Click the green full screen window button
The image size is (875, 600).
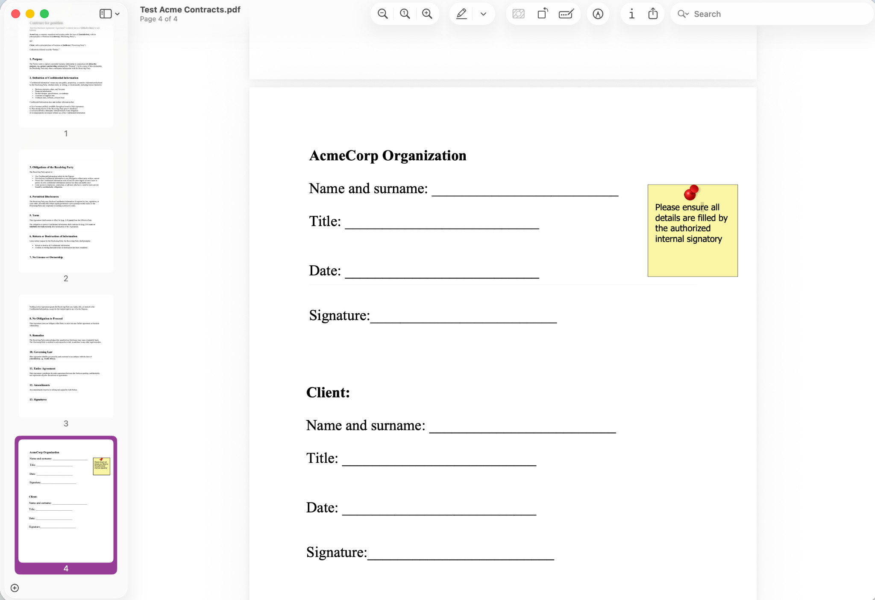tap(44, 14)
